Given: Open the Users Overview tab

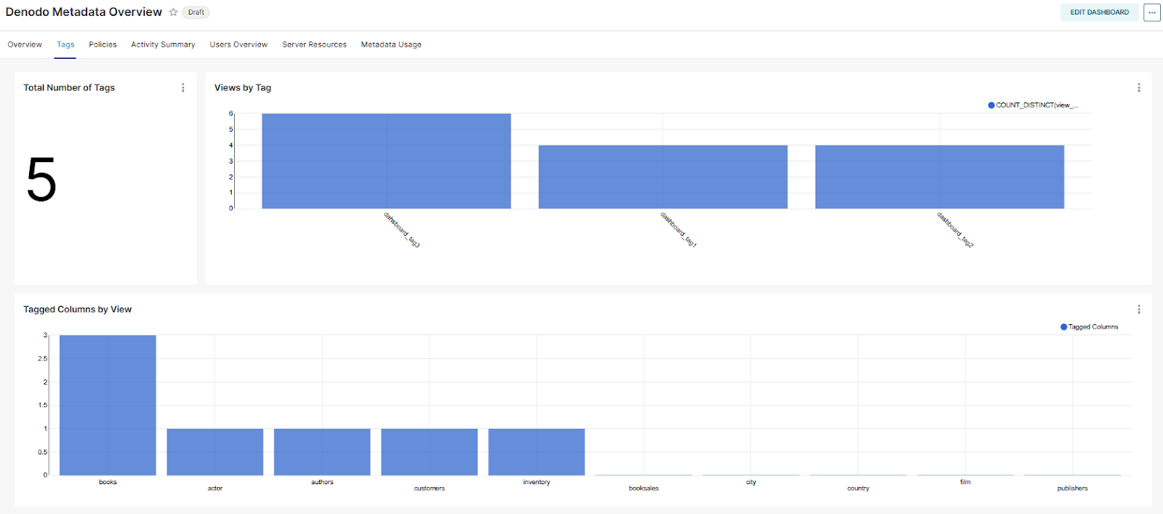Looking at the screenshot, I should pyautogui.click(x=238, y=44).
